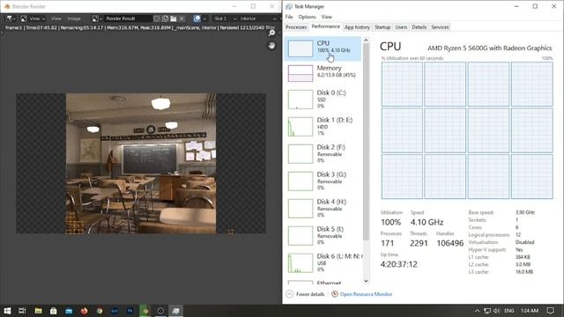Click the Handles count 106496

449,243
